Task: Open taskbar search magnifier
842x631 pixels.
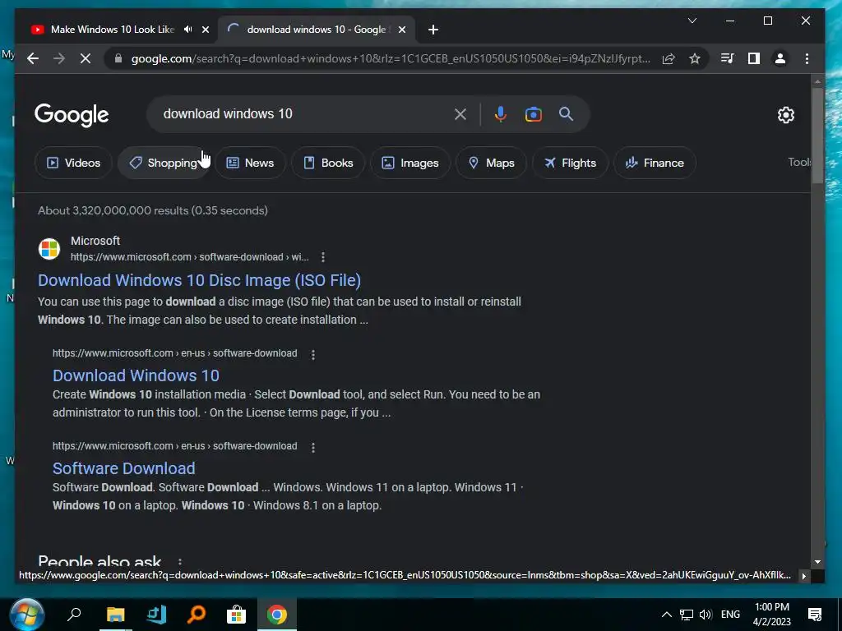Action: tap(74, 615)
